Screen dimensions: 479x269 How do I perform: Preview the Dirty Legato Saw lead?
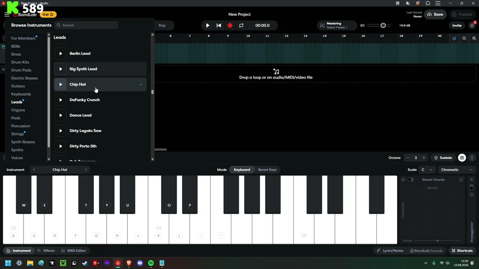(x=61, y=131)
